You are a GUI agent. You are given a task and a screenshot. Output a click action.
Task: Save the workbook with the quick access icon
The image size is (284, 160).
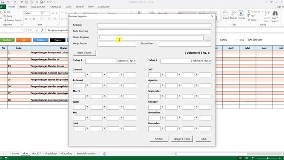click(x=3, y=2)
